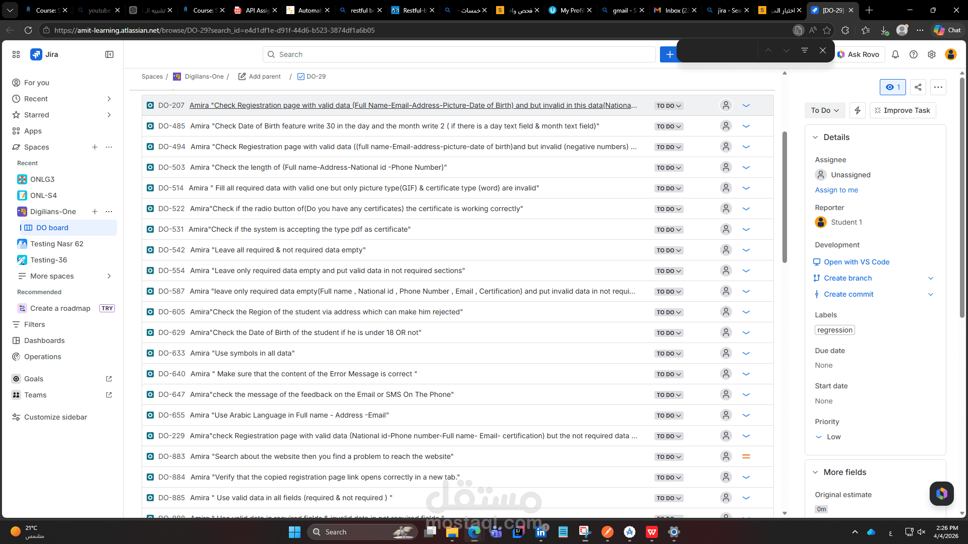968x544 pixels.
Task: Collapse the Details section
Action: (x=815, y=137)
